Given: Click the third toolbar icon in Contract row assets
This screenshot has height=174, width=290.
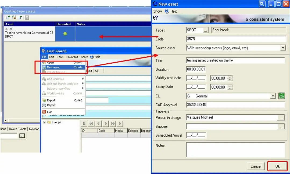Looking at the screenshot, I should click(x=20, y=17).
